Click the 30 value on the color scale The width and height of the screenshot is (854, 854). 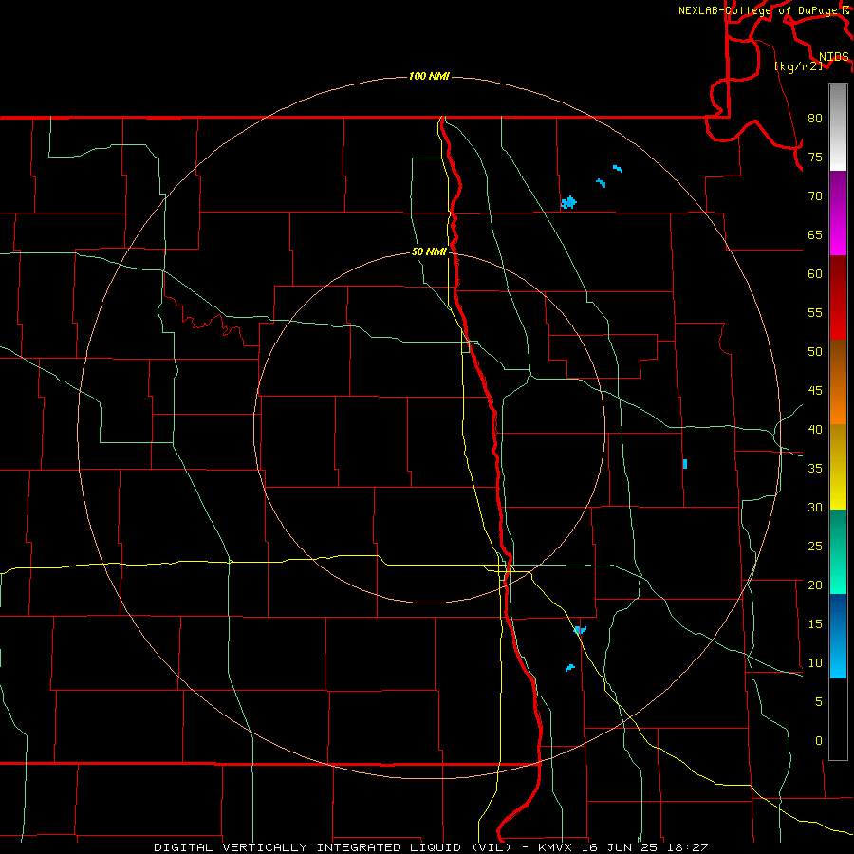click(815, 507)
